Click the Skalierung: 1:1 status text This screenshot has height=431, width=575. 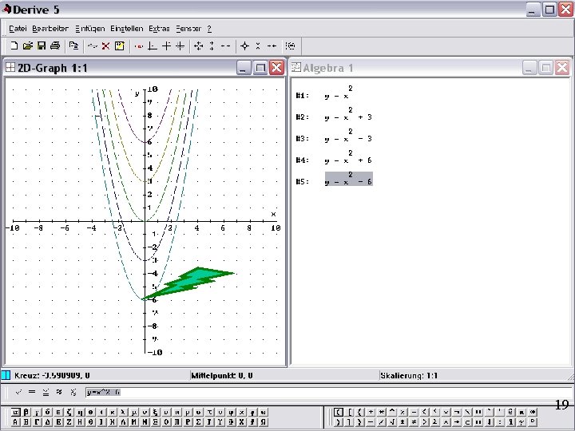[409, 375]
